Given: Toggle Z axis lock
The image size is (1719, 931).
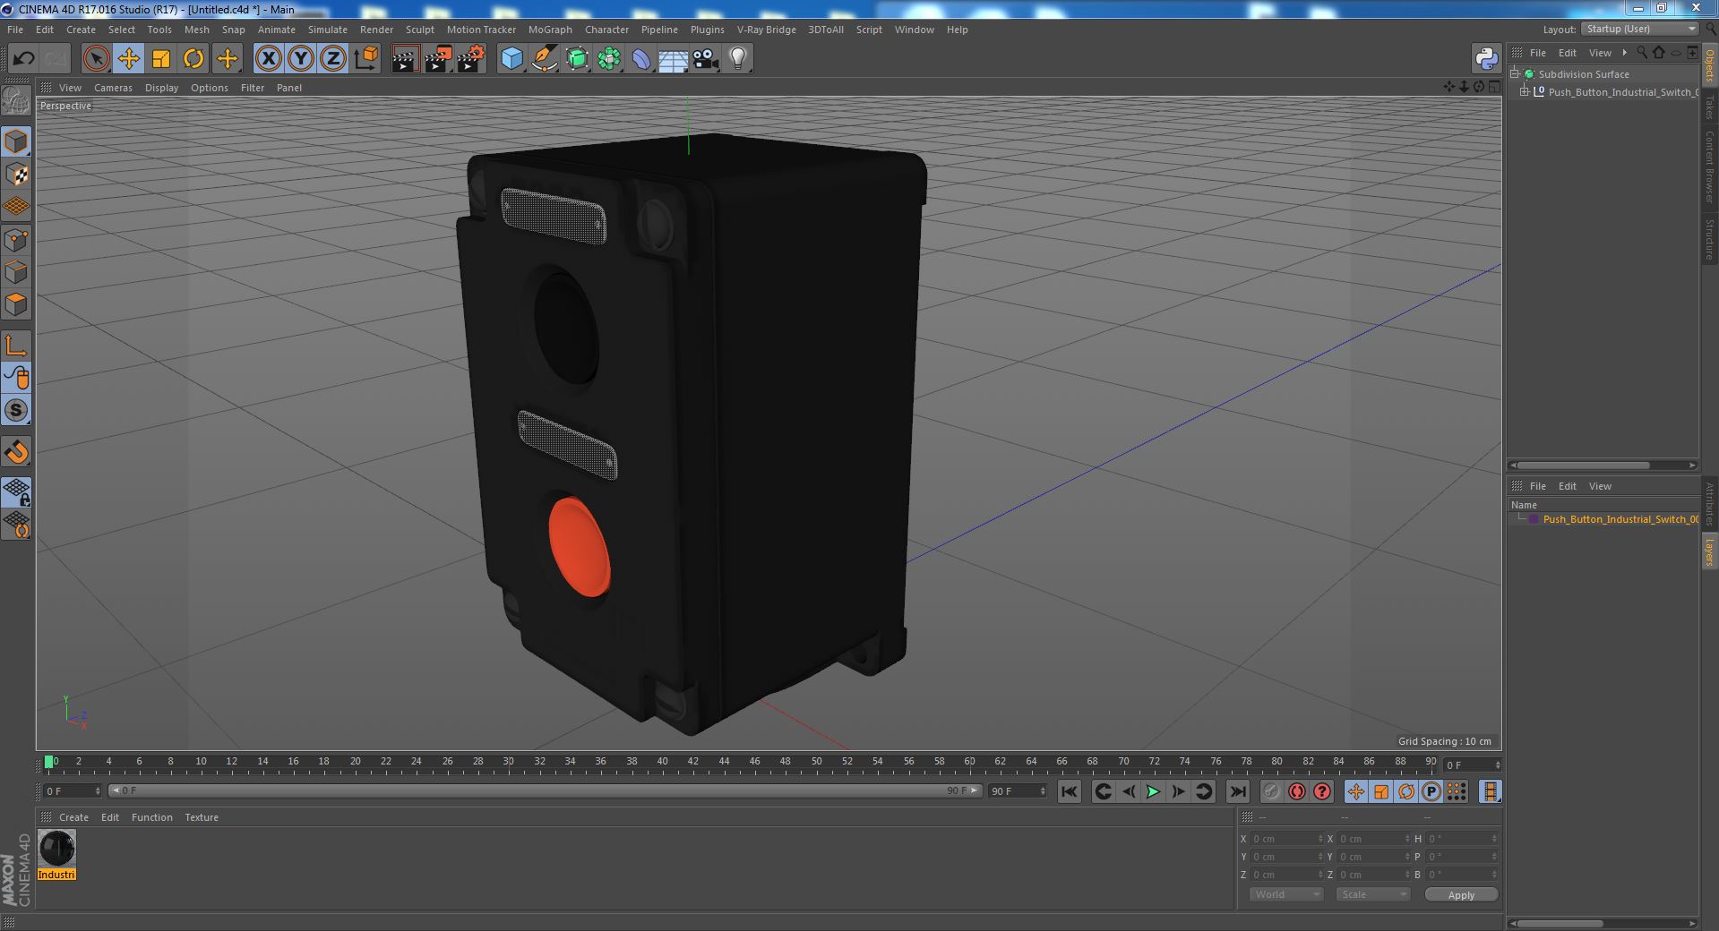Looking at the screenshot, I should 332,59.
